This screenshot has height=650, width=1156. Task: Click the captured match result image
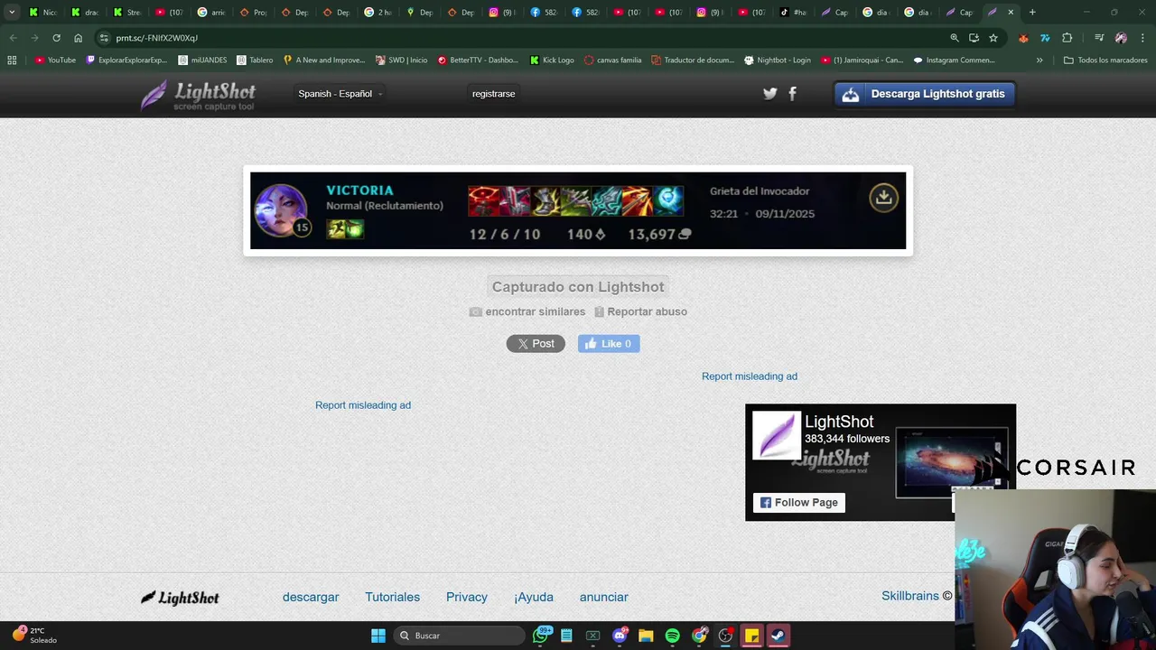click(x=578, y=210)
